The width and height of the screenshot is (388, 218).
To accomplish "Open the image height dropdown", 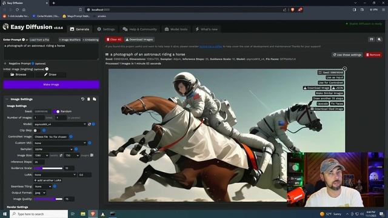I will [72, 156].
